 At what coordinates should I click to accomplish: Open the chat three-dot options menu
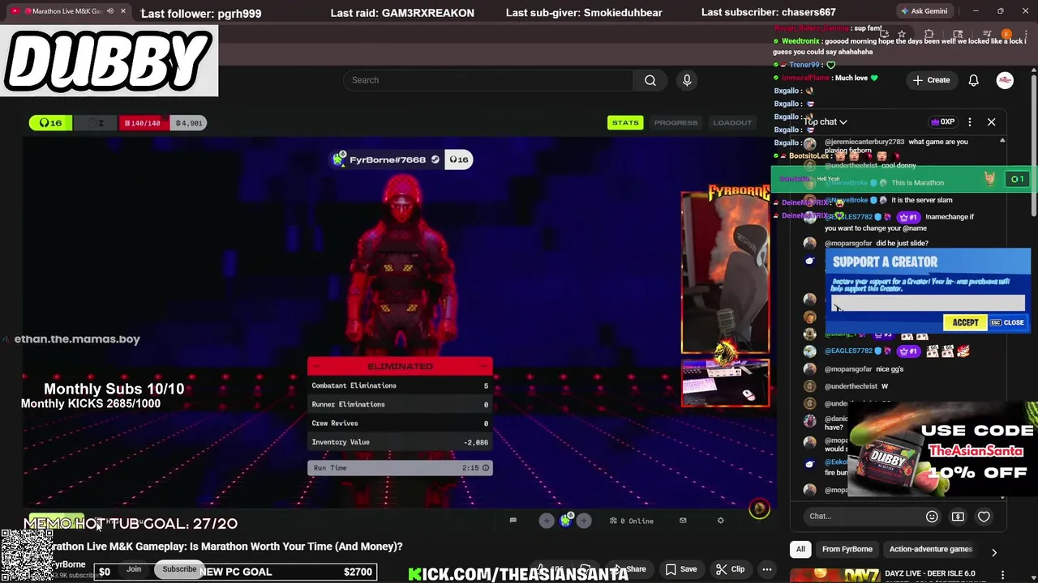click(x=970, y=122)
